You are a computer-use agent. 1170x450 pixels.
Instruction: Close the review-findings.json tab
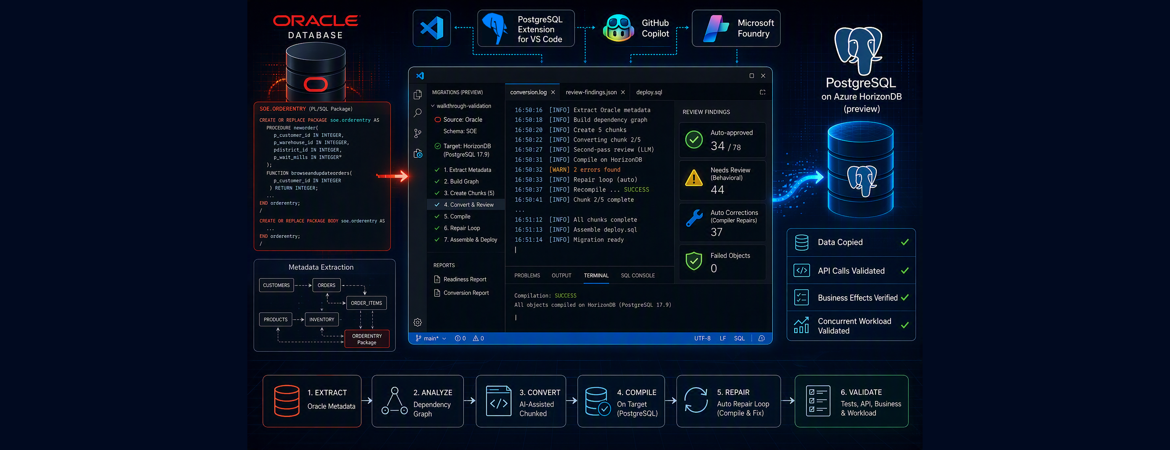click(x=623, y=92)
